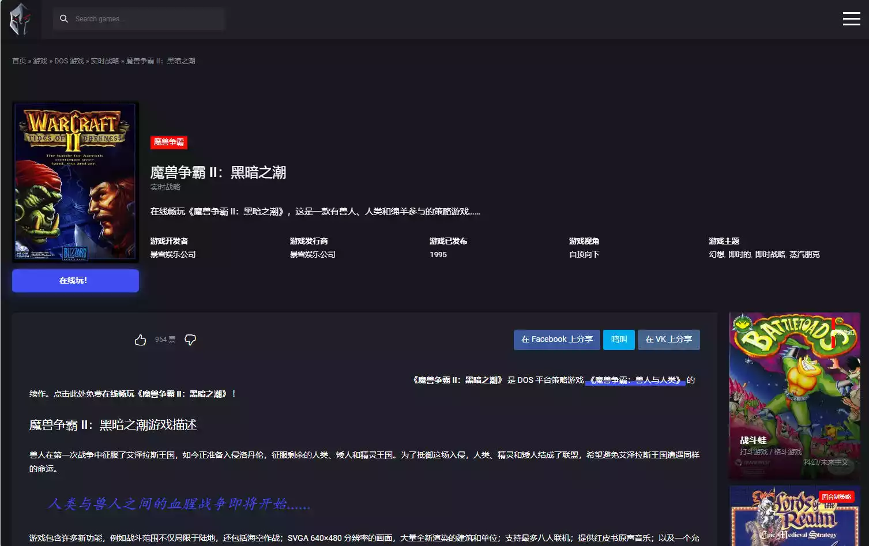
Task: Open 实时战略 breadcrumb link
Action: pyautogui.click(x=105, y=61)
